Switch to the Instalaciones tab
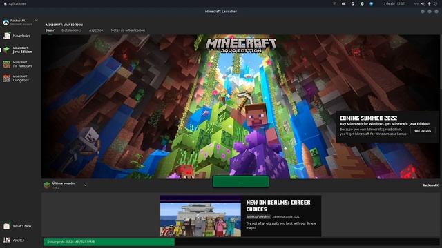This screenshot has height=248, width=442. tap(72, 30)
